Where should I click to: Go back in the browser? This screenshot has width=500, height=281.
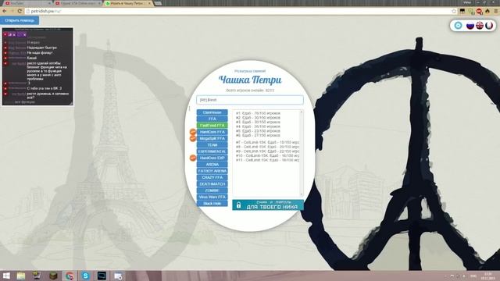click(x=5, y=11)
